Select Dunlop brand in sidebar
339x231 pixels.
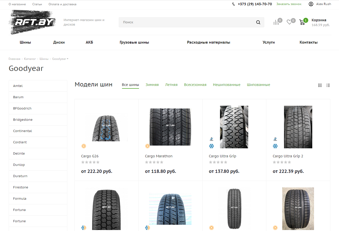[38, 165]
